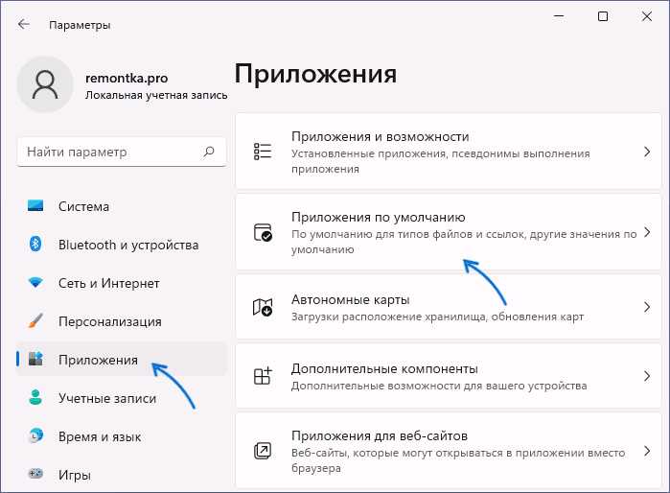Maximize the Параметры window
This screenshot has width=670, height=493.
pos(603,16)
